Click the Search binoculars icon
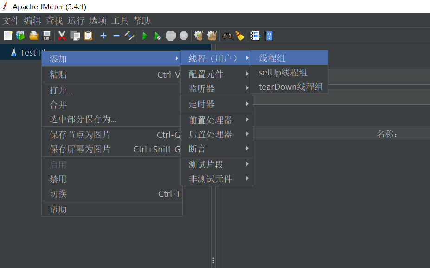The width and height of the screenshot is (430, 268). (x=227, y=36)
